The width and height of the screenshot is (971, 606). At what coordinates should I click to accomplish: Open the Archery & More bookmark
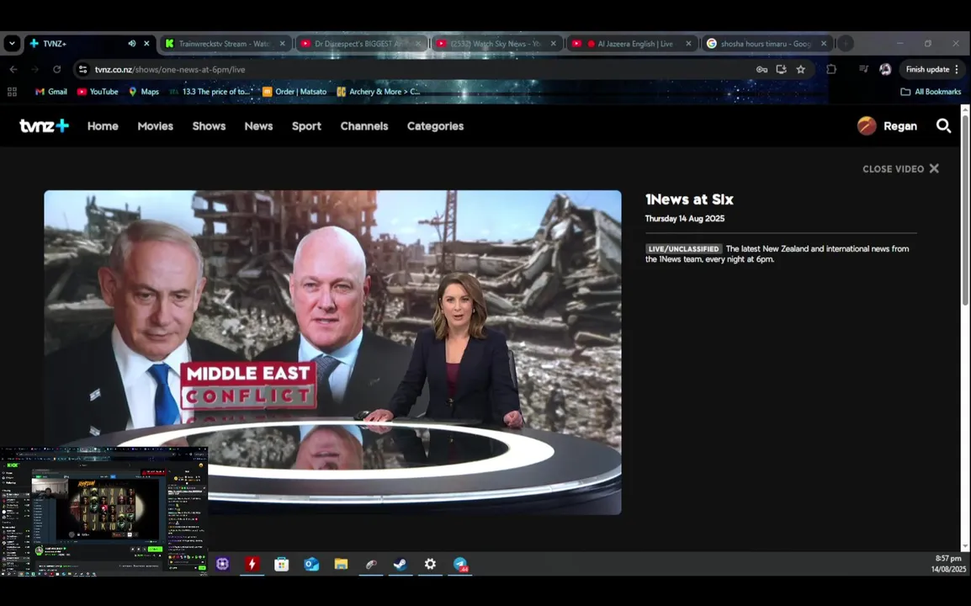379,92
